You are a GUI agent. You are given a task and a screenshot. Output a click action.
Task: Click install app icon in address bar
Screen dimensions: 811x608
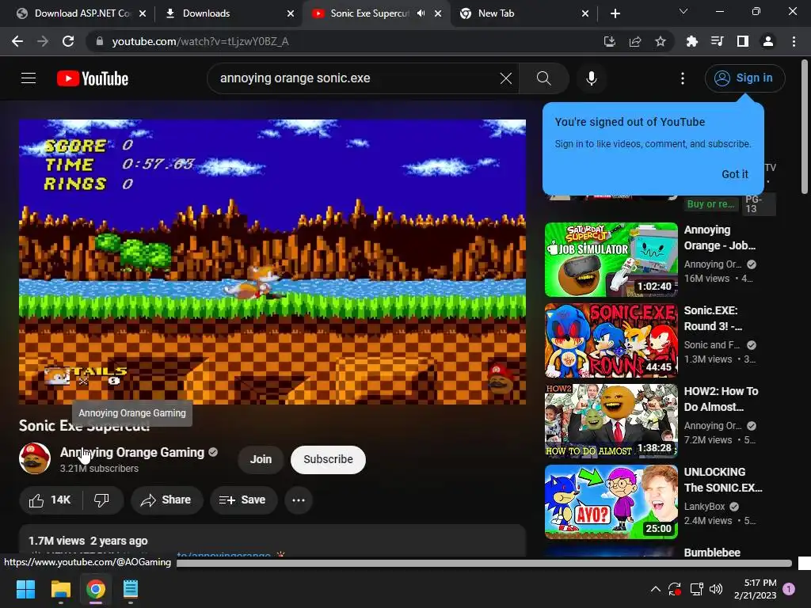tap(610, 41)
